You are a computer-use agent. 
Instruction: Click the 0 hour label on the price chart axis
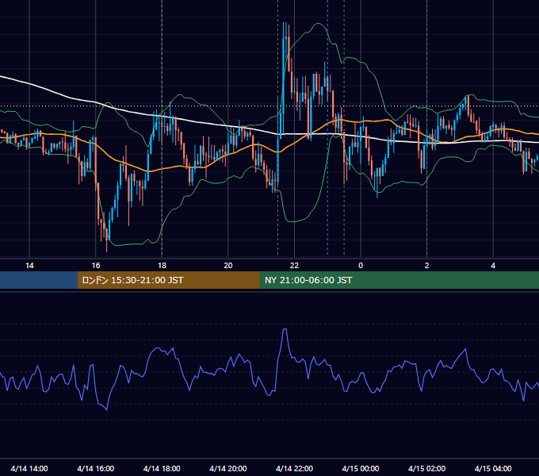(x=361, y=266)
